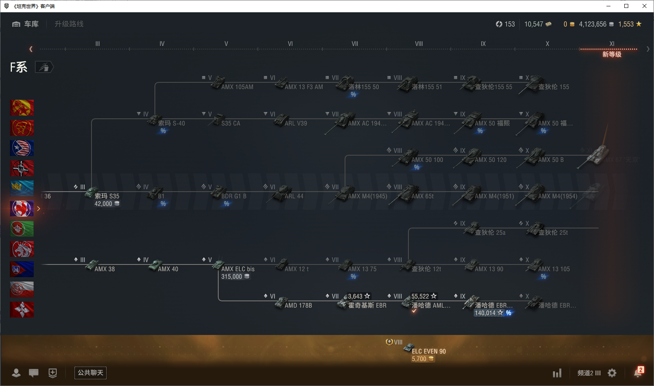
Task: Open the 车库 garage tab
Action: [x=25, y=24]
